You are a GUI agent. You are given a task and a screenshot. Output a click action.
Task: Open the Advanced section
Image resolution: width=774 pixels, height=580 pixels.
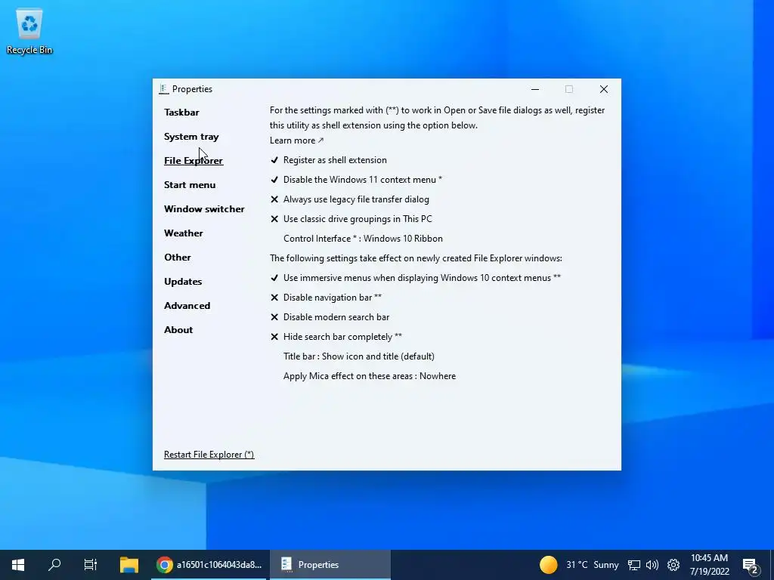(x=187, y=306)
